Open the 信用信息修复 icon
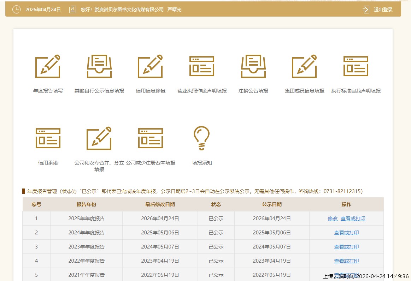This screenshot has height=281, width=411. point(151,67)
